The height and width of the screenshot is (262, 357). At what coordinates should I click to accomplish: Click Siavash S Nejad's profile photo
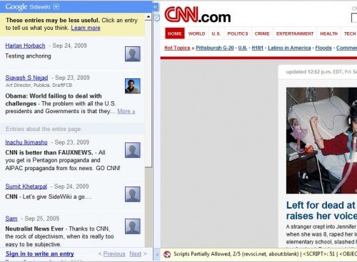(133, 86)
